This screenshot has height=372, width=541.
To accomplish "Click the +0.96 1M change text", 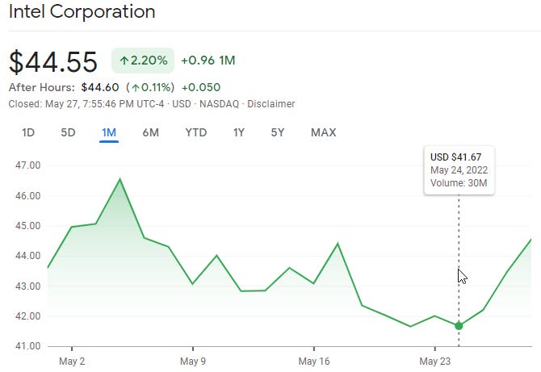I will coord(208,61).
